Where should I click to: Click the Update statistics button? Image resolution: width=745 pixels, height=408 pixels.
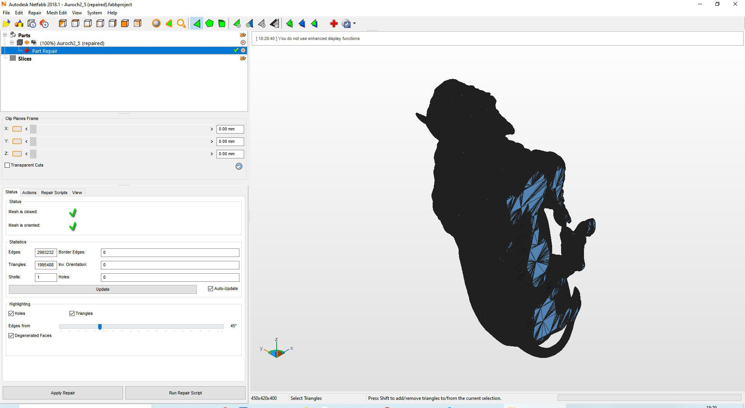pyautogui.click(x=103, y=289)
